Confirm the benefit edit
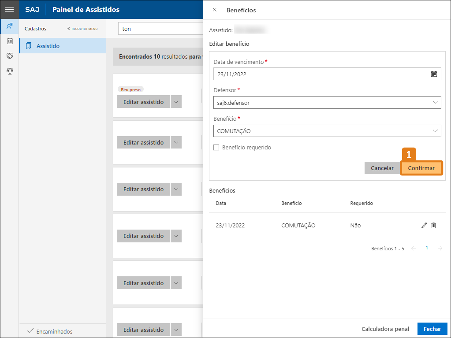The image size is (451, 338). 421,168
